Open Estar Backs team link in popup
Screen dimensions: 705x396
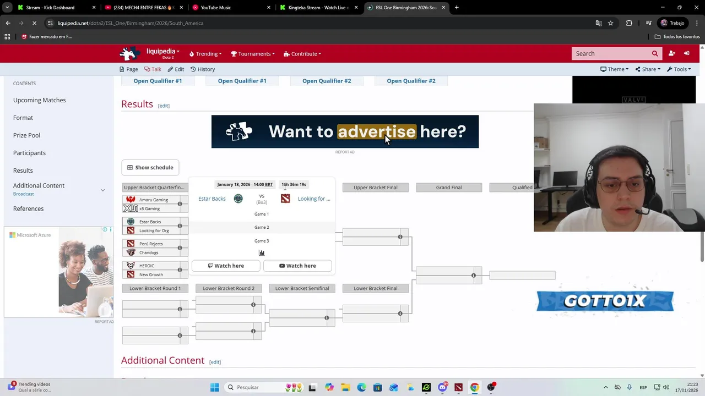pos(212,199)
